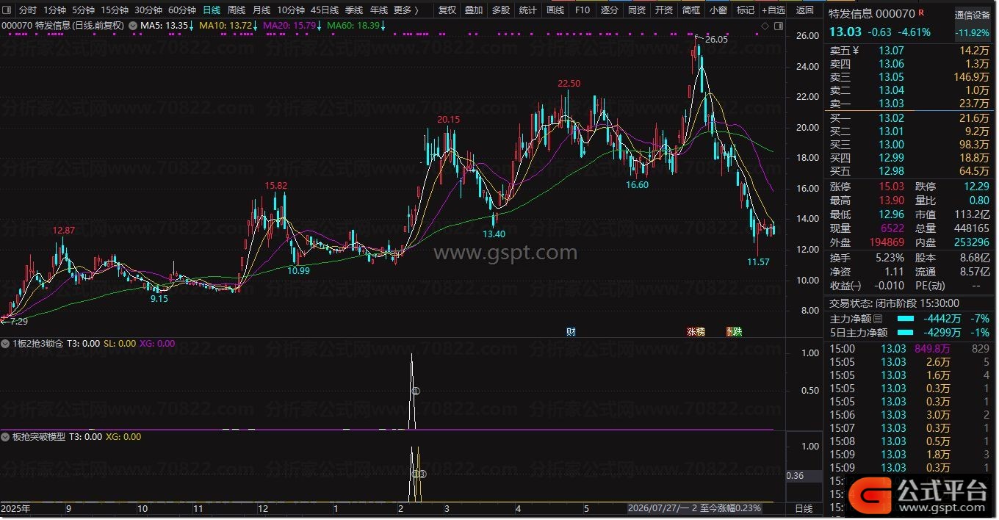Click the 换手 5.23% value
The height and width of the screenshot is (520, 999).
(890, 259)
